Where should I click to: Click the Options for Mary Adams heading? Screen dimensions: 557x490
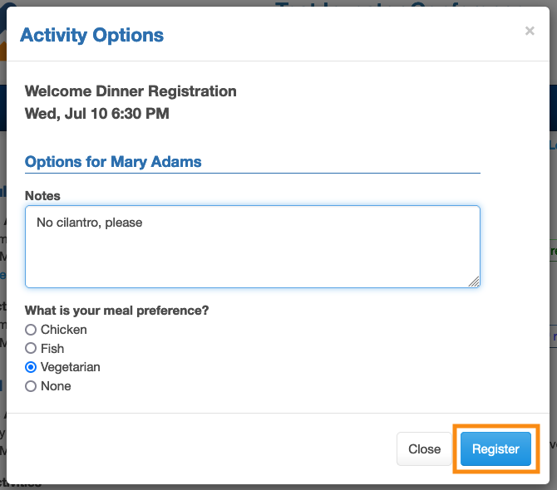click(x=113, y=161)
